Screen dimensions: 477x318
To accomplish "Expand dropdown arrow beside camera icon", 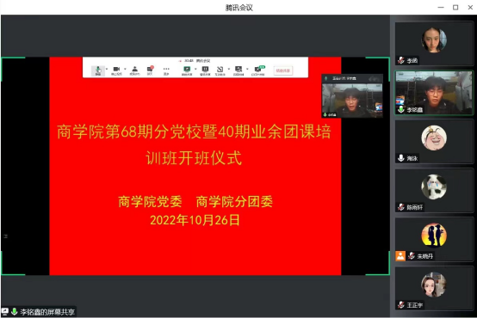I will tap(125, 69).
